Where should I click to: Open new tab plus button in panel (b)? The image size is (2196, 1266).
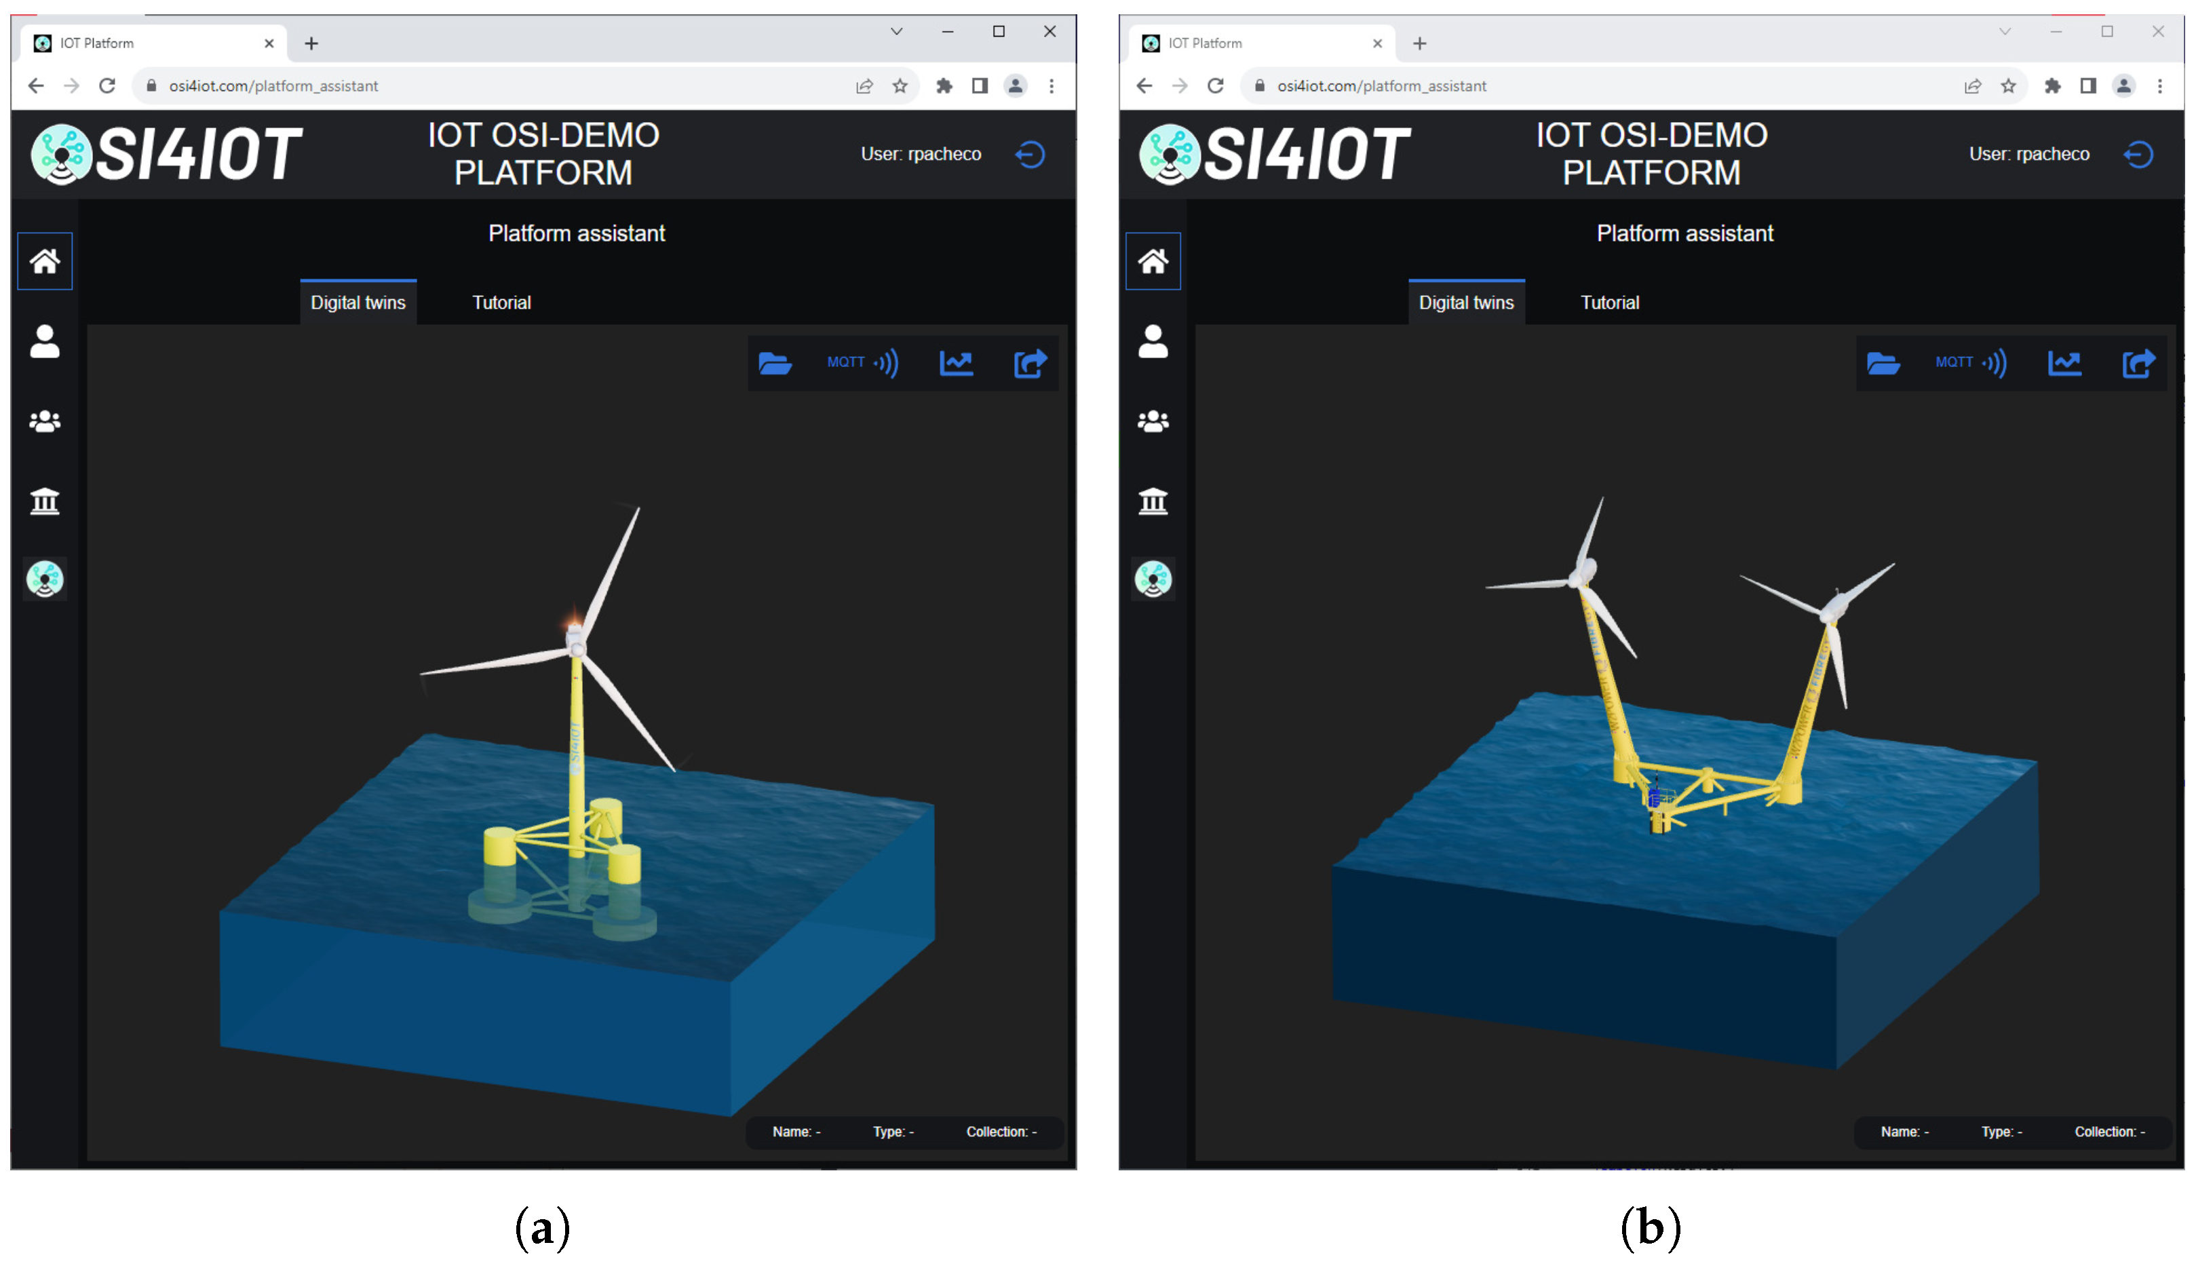pos(1419,43)
